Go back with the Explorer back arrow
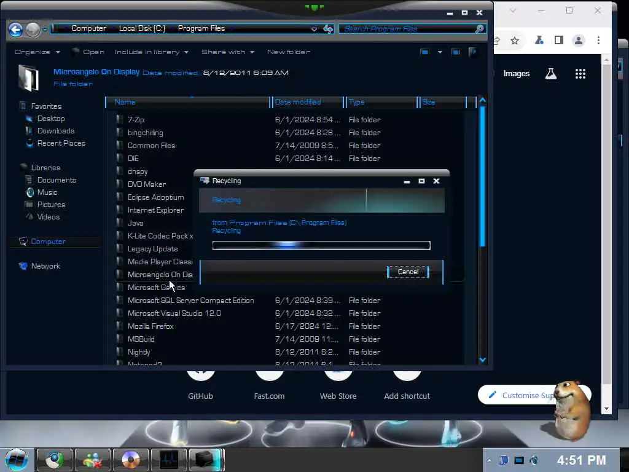629x472 pixels. (x=15, y=29)
